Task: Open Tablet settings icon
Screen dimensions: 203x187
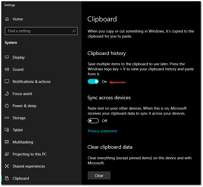Action: click(x=7, y=130)
